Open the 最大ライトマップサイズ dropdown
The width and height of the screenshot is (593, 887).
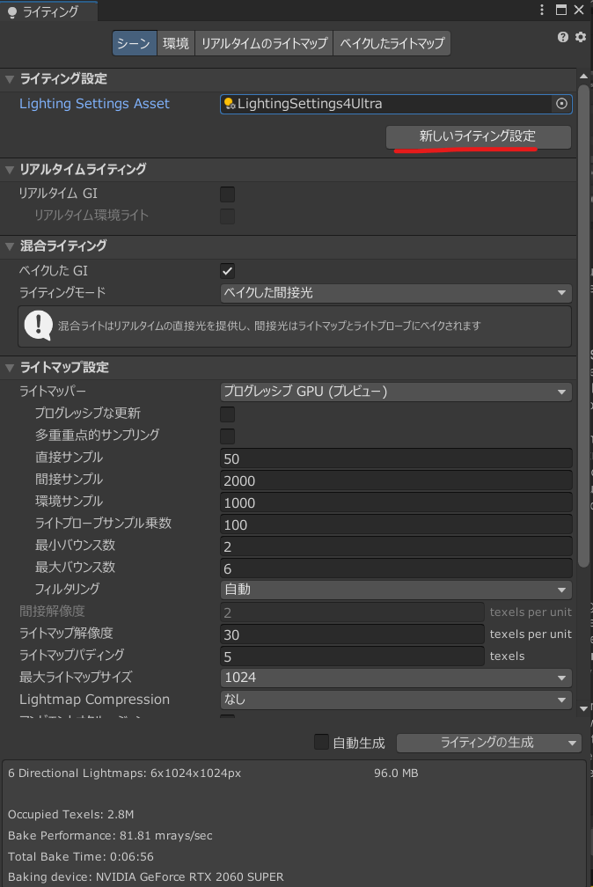[395, 678]
